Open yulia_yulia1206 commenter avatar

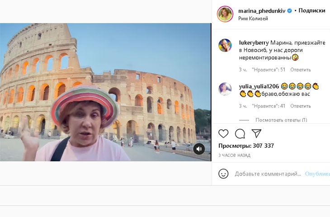pyautogui.click(x=225, y=89)
